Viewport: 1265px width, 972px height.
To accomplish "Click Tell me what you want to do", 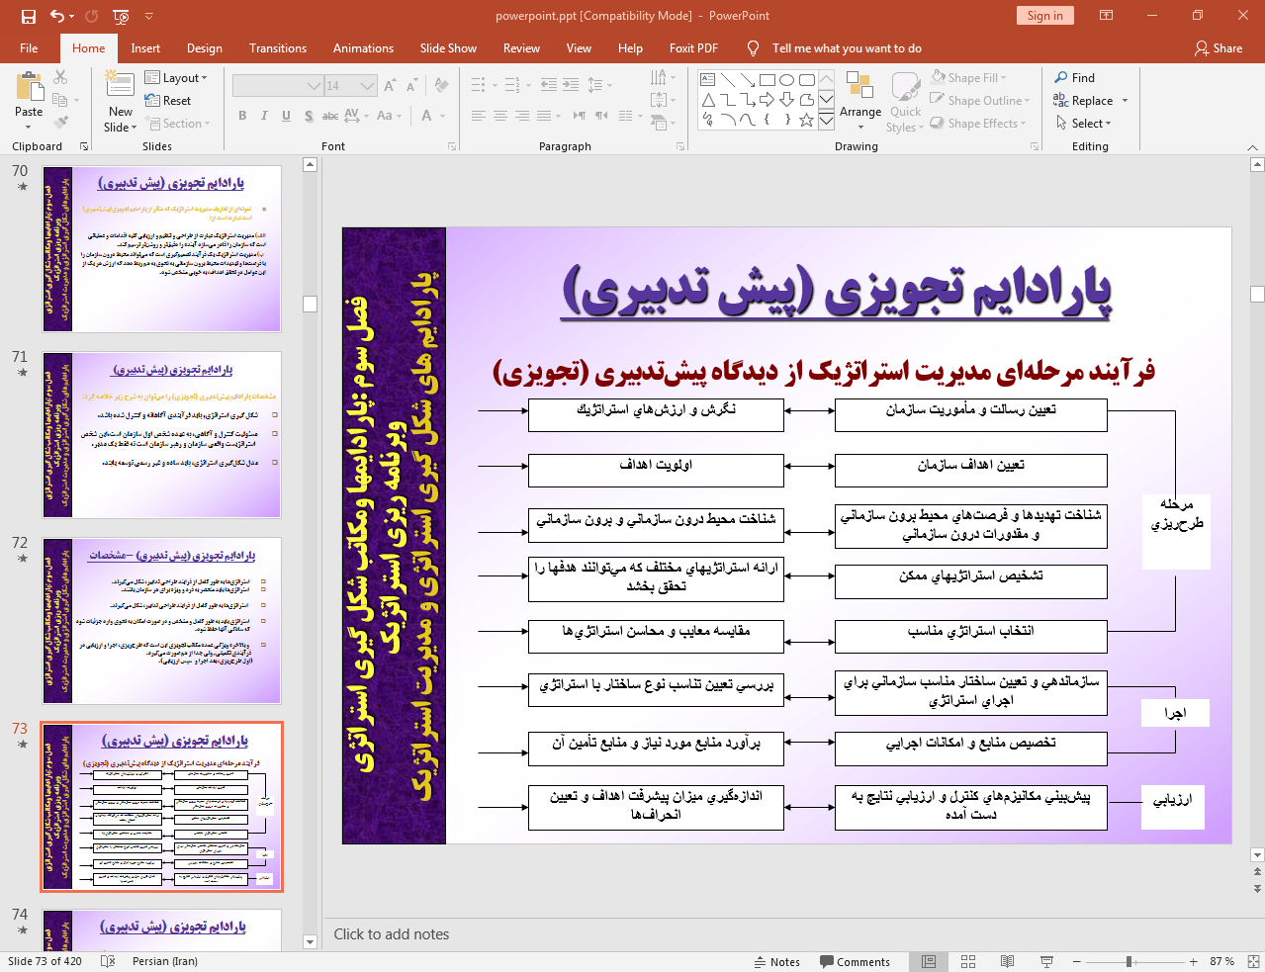I will click(847, 48).
